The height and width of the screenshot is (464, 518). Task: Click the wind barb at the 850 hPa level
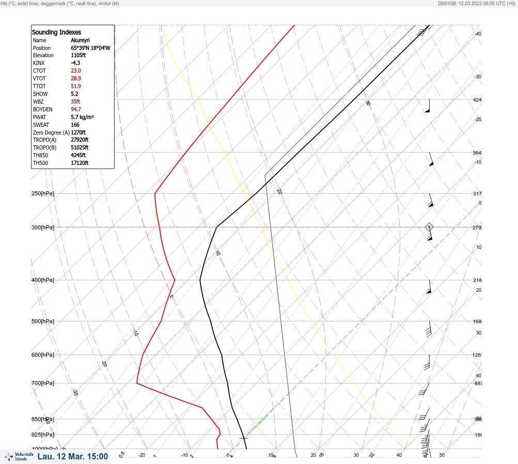[424, 425]
